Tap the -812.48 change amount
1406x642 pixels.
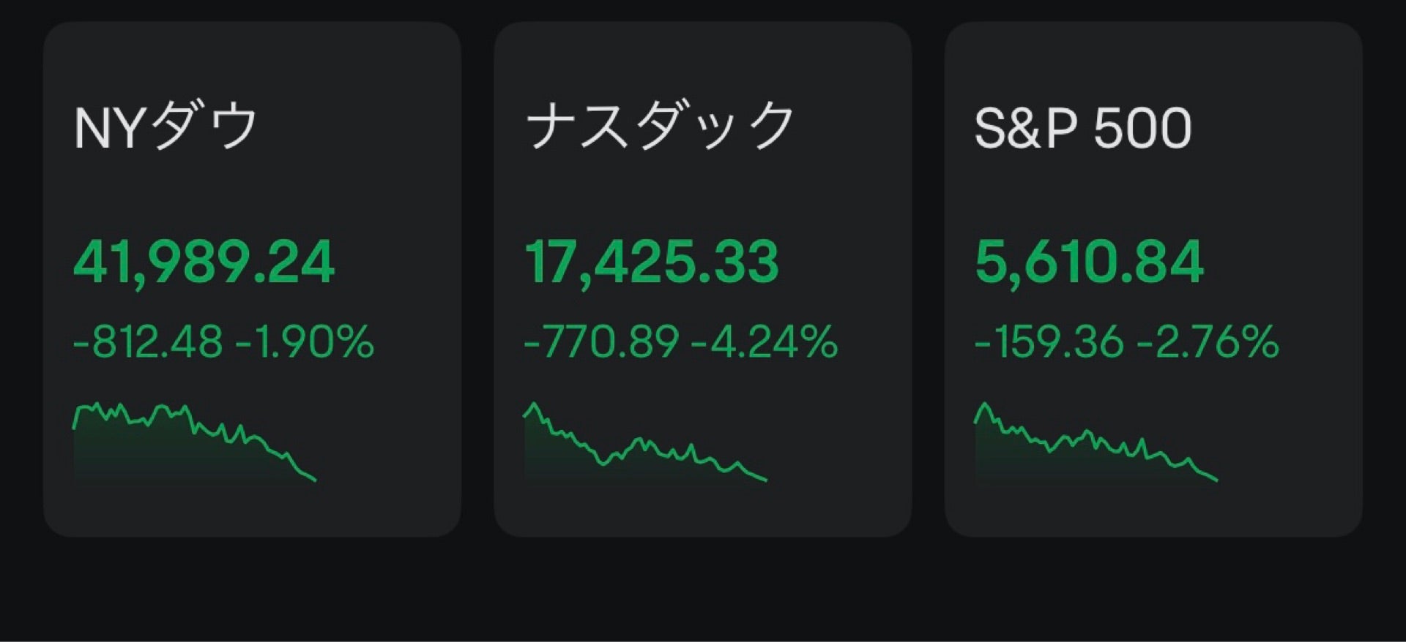coord(148,341)
